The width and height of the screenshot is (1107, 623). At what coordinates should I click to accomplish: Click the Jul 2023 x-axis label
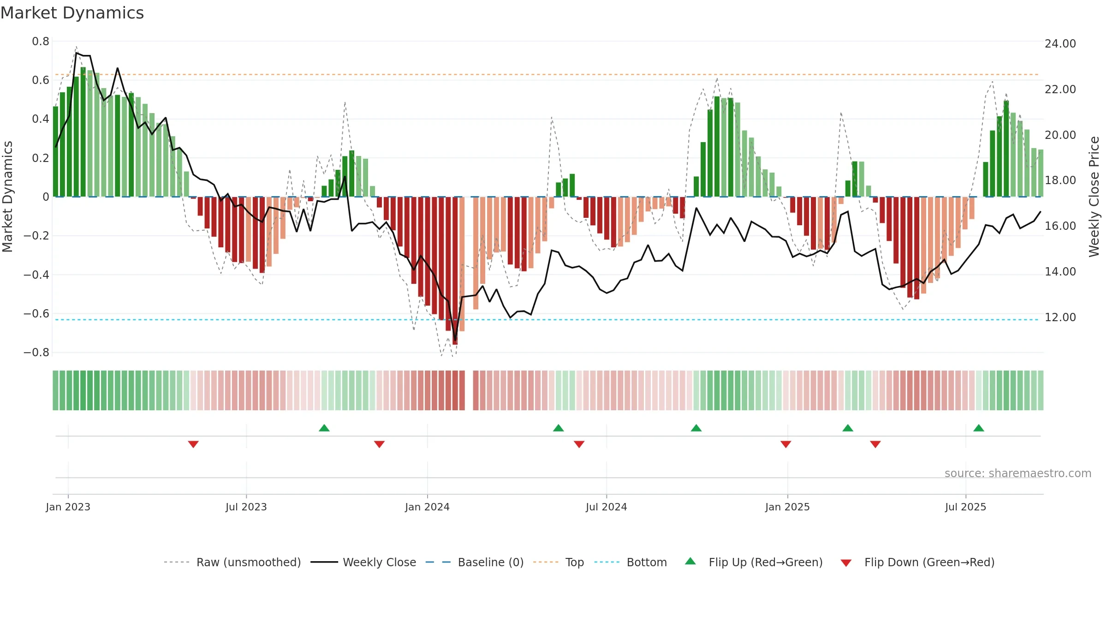point(246,507)
